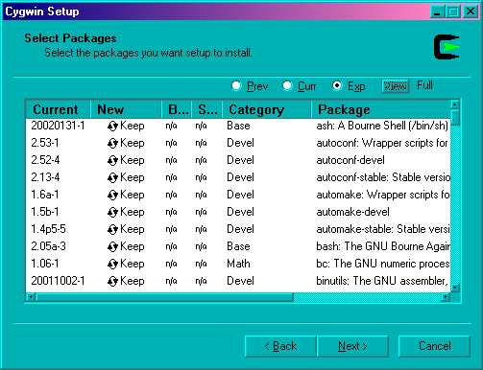
Task: Cycle the Keep icon for automake-stable row
Action: click(112, 230)
